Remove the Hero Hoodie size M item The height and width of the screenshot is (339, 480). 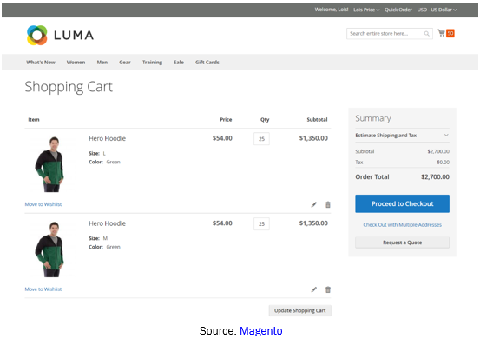[328, 289]
